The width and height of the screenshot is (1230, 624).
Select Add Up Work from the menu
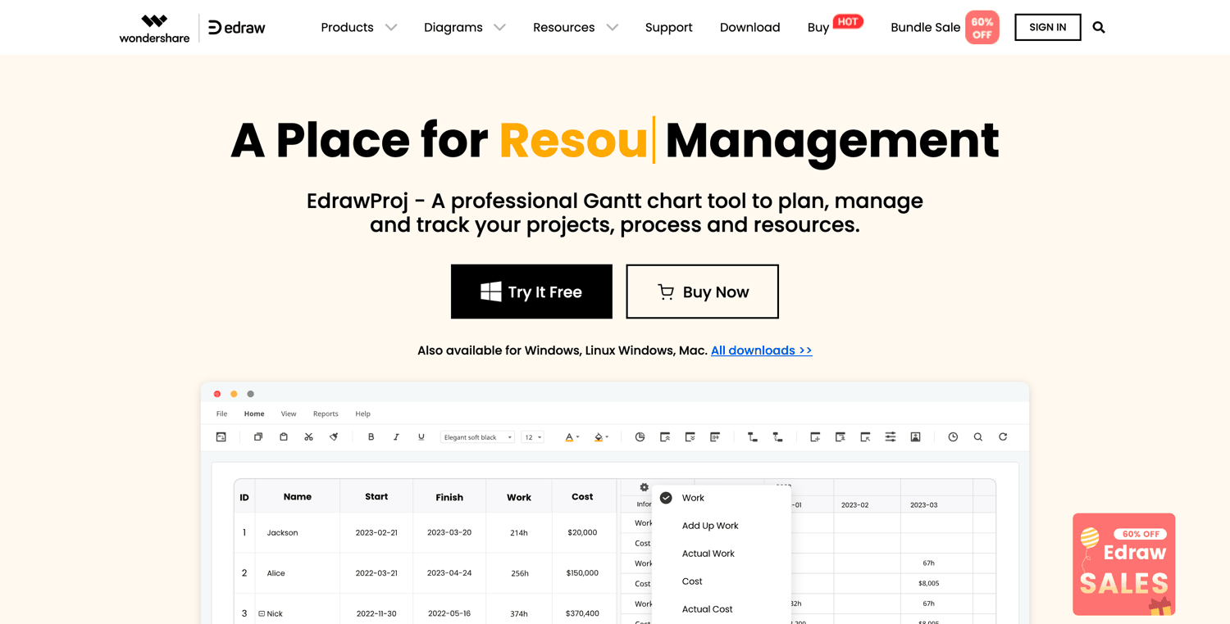click(x=710, y=526)
